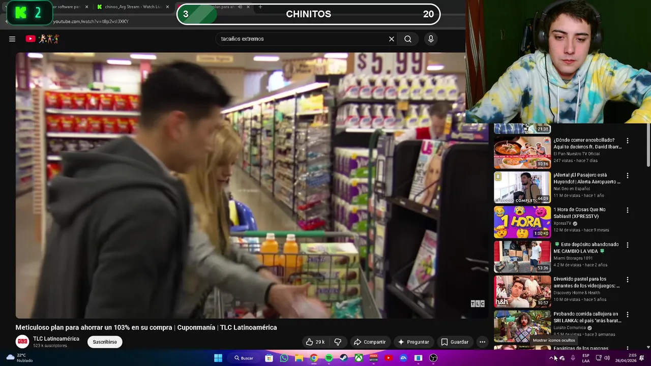651x366 pixels.
Task: Subscribe via the Suscribirse button
Action: [105, 342]
